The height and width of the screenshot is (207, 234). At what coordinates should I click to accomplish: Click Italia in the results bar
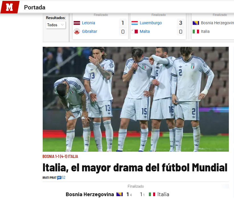[205, 31]
